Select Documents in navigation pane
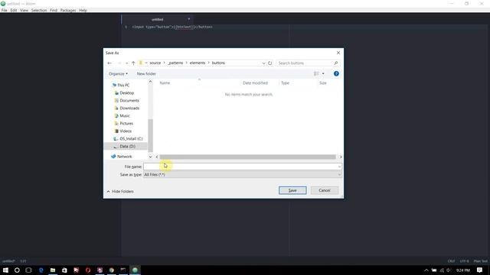Image resolution: width=490 pixels, height=275 pixels. click(x=129, y=101)
